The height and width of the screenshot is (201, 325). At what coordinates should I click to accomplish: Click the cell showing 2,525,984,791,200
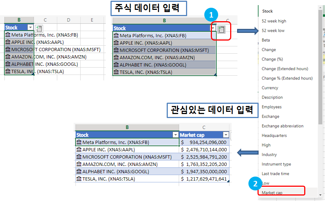[204, 157]
